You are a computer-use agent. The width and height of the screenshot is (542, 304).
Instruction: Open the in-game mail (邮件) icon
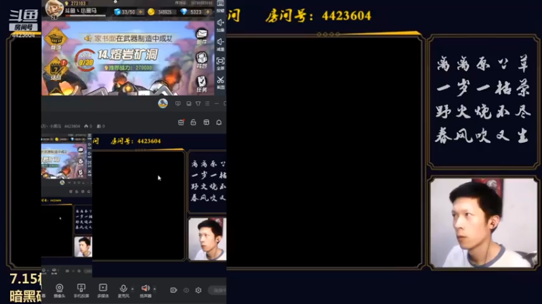pos(201,36)
